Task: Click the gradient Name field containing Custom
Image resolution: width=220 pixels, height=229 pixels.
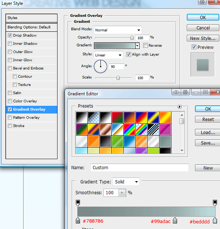Action: pyautogui.click(x=140, y=168)
